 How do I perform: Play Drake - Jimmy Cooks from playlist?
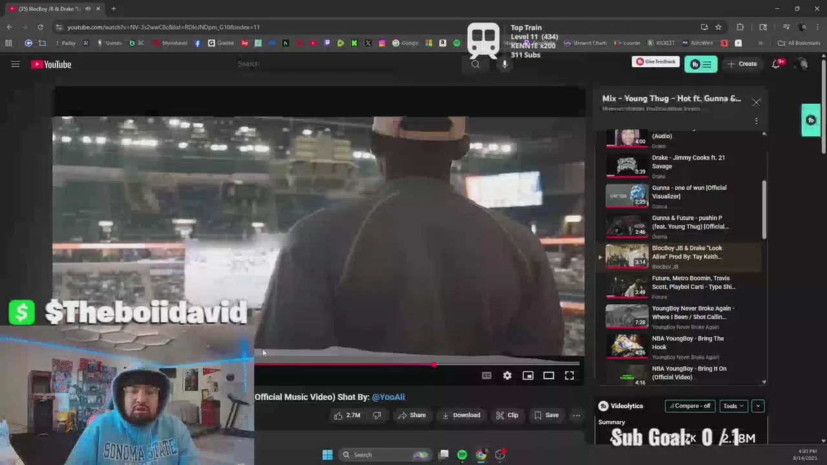(x=684, y=166)
